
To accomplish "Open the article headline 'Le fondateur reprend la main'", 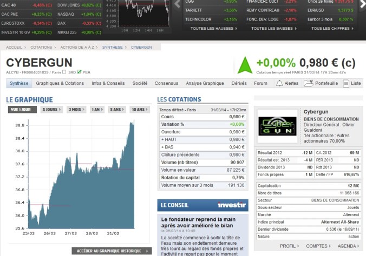I will pos(198,223).
